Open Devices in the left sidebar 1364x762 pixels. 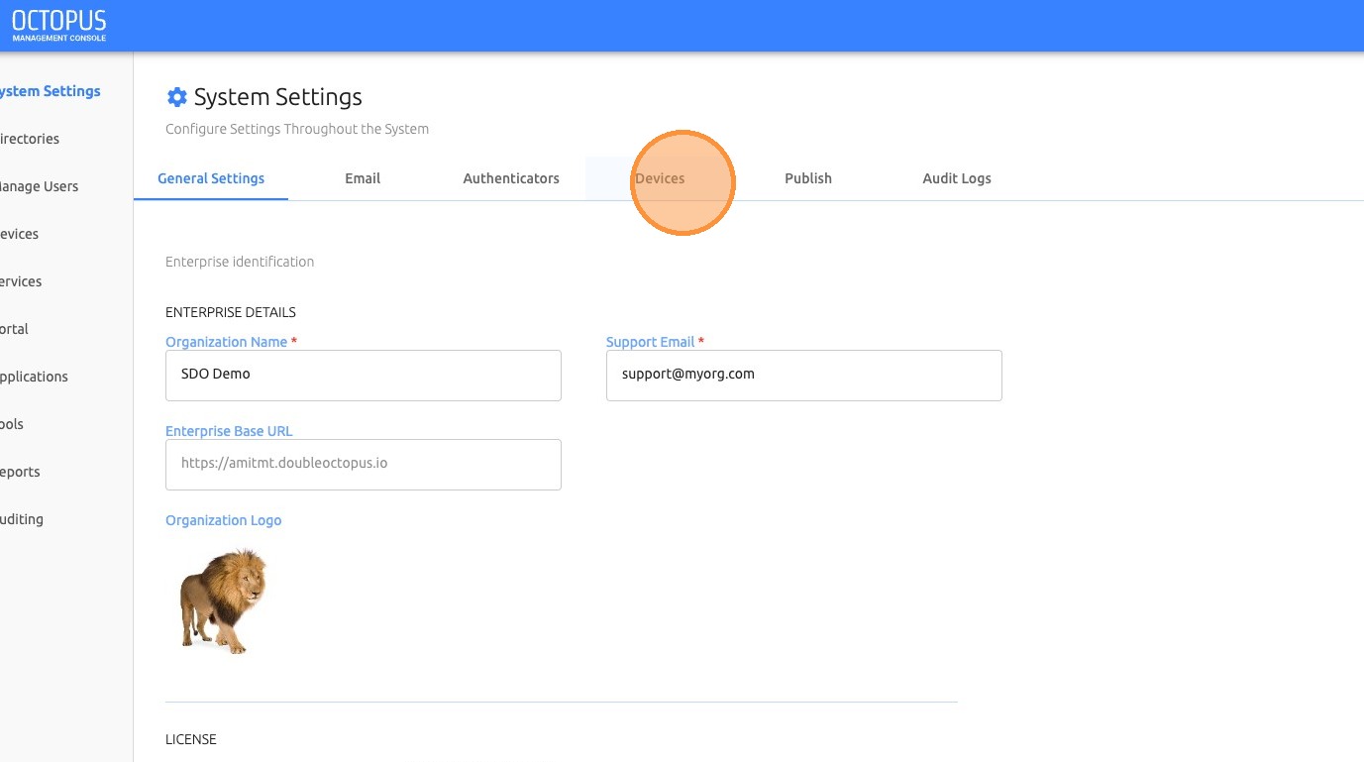[20, 234]
